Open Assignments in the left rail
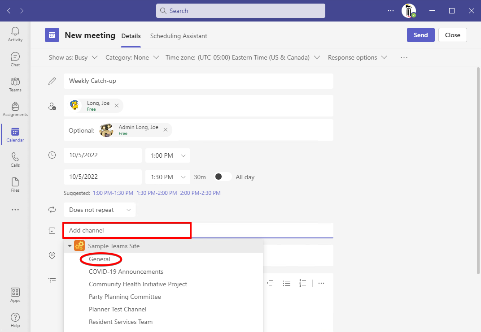This screenshot has width=481, height=332. click(15, 109)
